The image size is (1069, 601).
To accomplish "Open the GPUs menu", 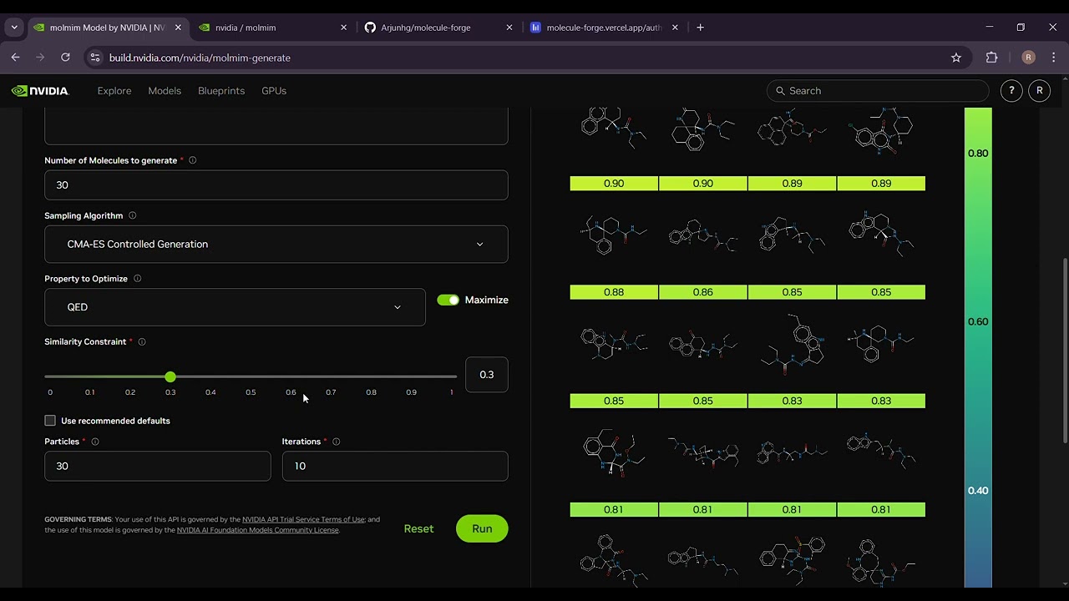I will pyautogui.click(x=274, y=91).
